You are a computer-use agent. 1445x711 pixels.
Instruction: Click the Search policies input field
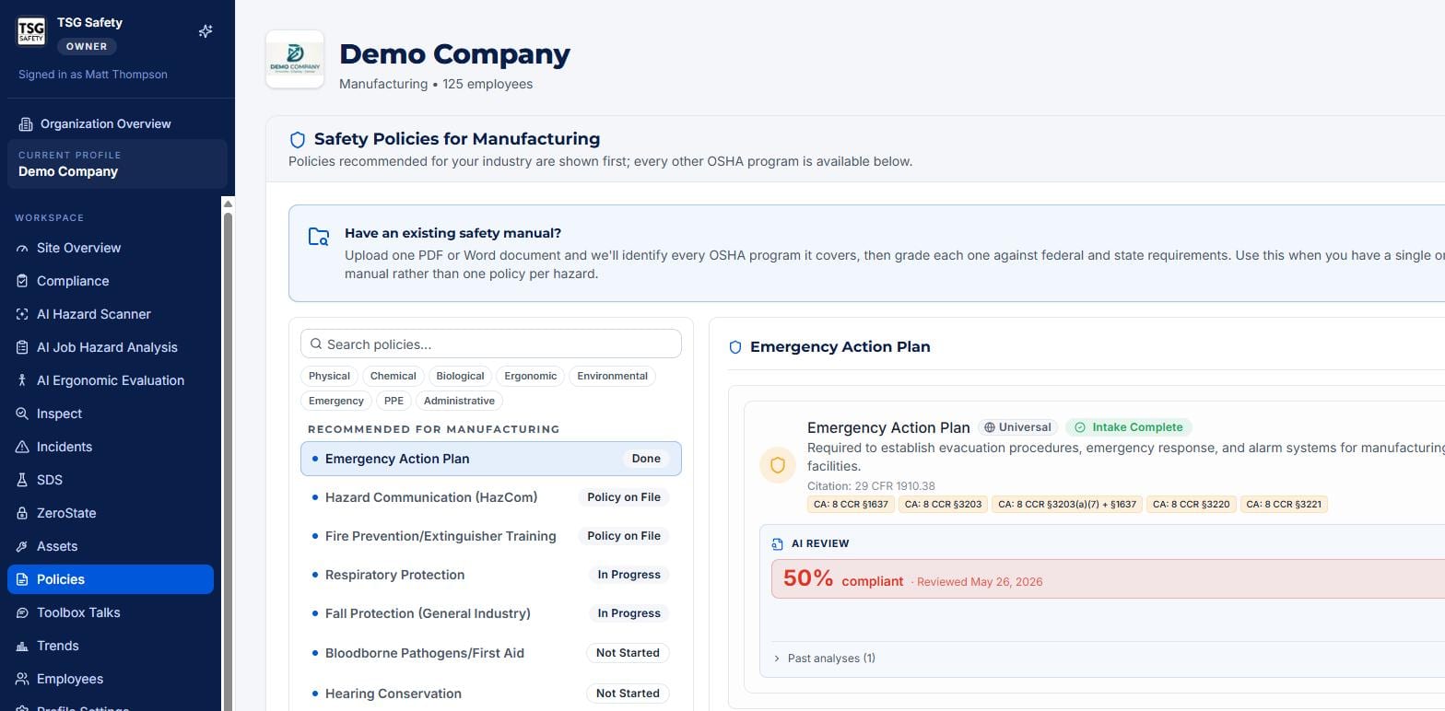pyautogui.click(x=491, y=344)
